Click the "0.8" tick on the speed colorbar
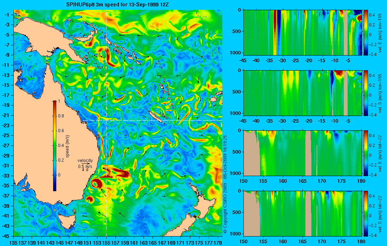Screen dimensions: 387x246 tap(61, 116)
